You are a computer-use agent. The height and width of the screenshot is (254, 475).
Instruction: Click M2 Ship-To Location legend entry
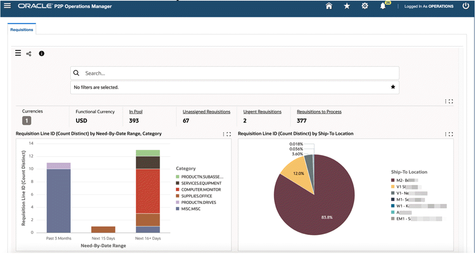coord(405,180)
